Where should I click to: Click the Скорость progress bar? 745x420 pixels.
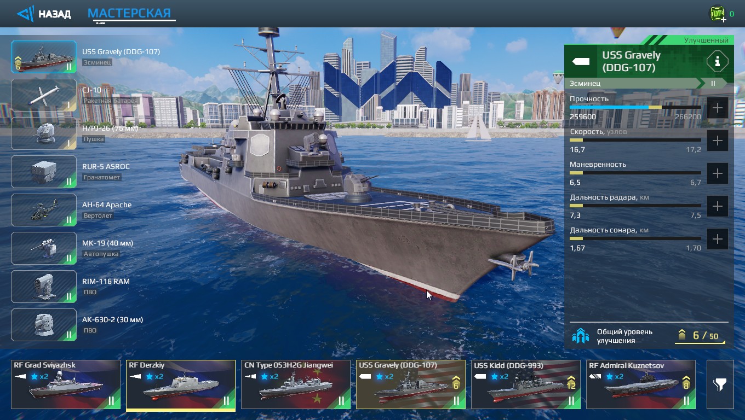[x=635, y=140]
